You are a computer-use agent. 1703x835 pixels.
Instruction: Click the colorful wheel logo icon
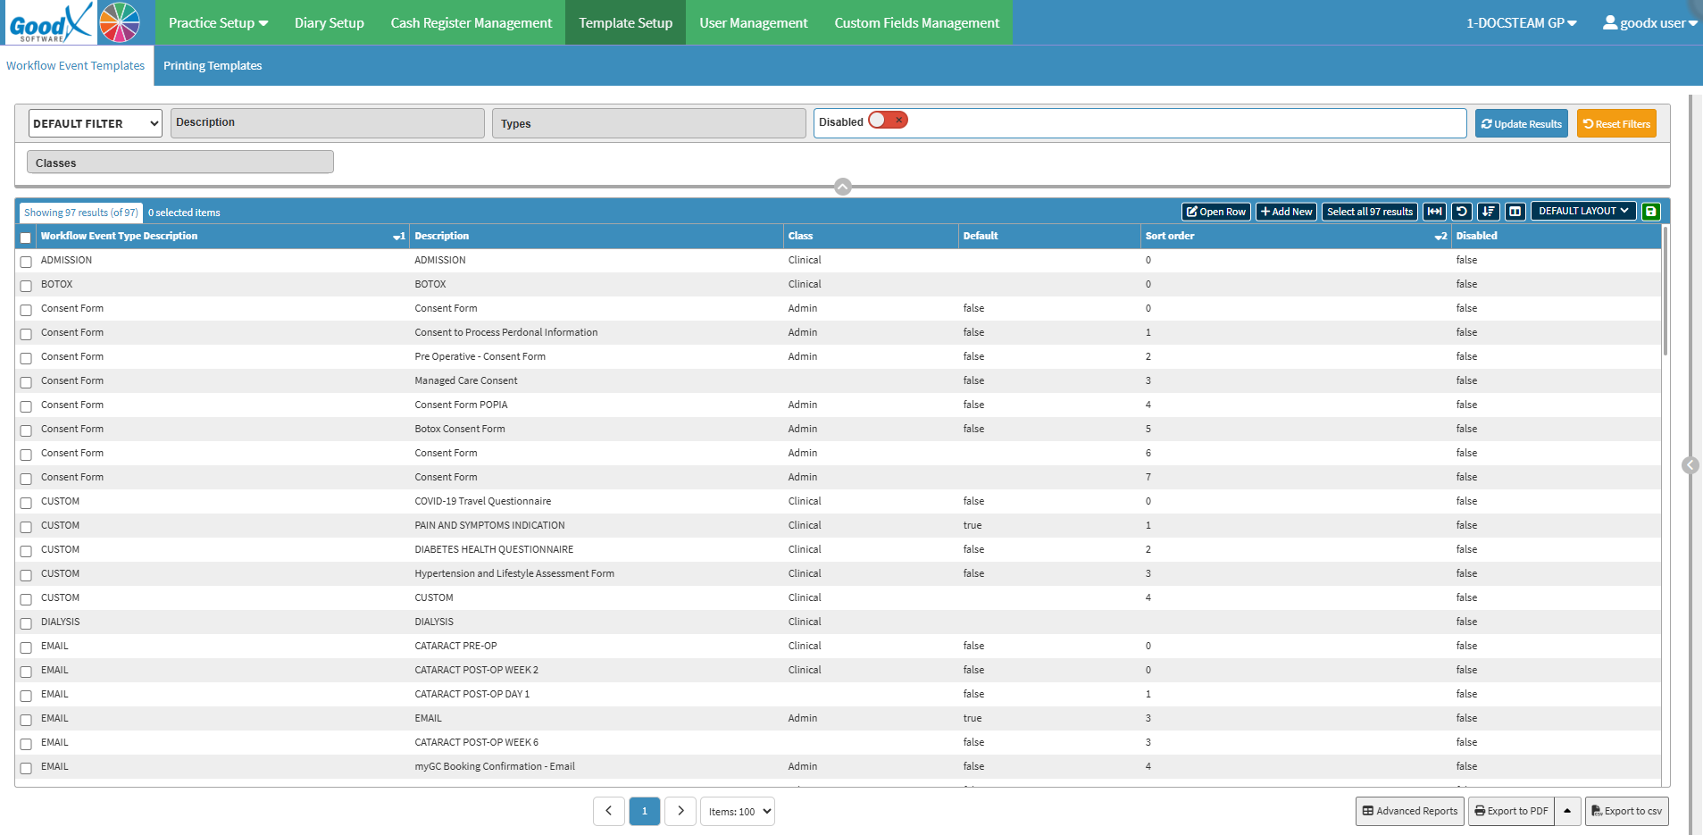120,22
